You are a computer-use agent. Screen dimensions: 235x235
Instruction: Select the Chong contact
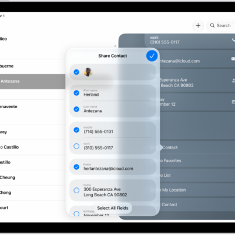point(32,193)
